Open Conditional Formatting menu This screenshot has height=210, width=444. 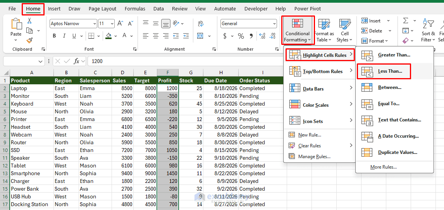coord(298,30)
